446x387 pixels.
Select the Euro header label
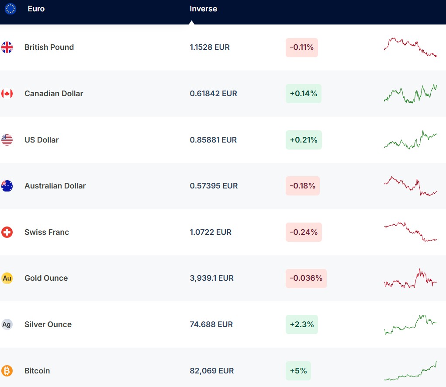[36, 9]
